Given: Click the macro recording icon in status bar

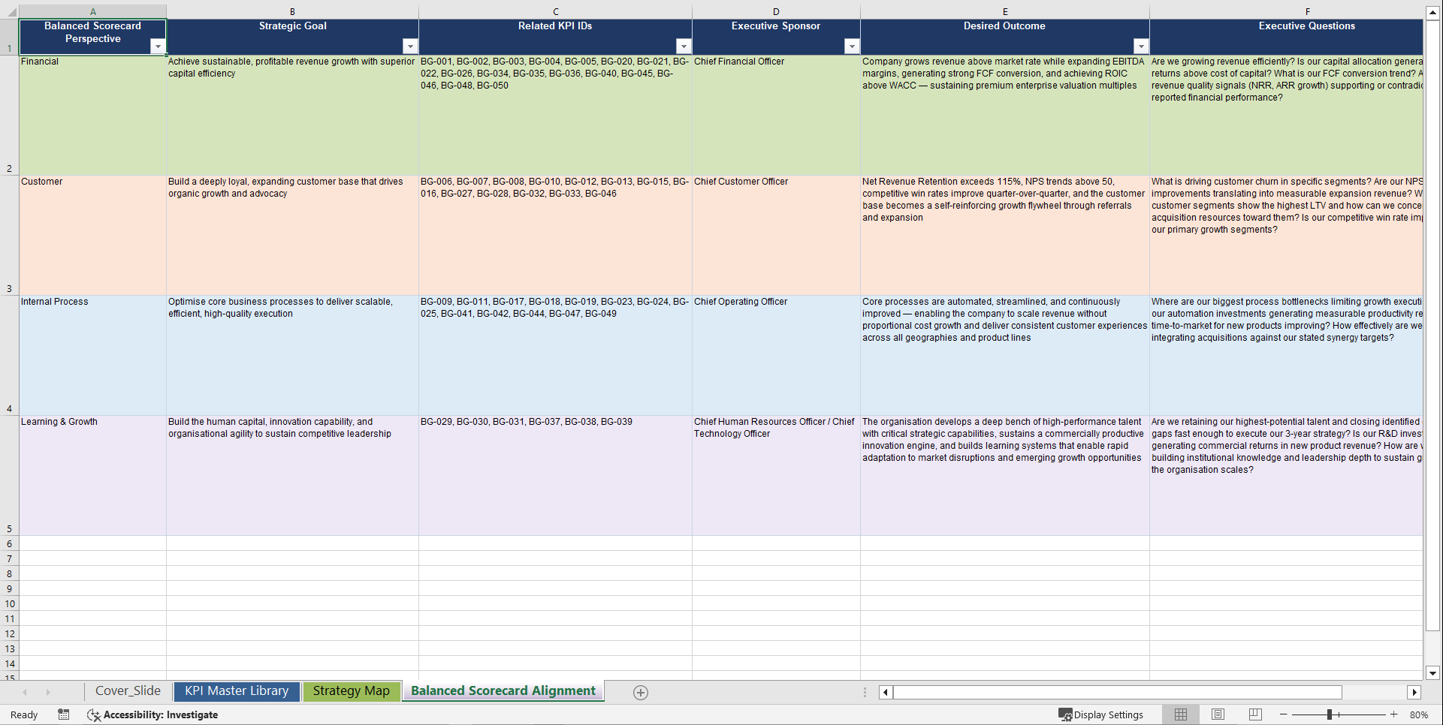Looking at the screenshot, I should click(64, 714).
